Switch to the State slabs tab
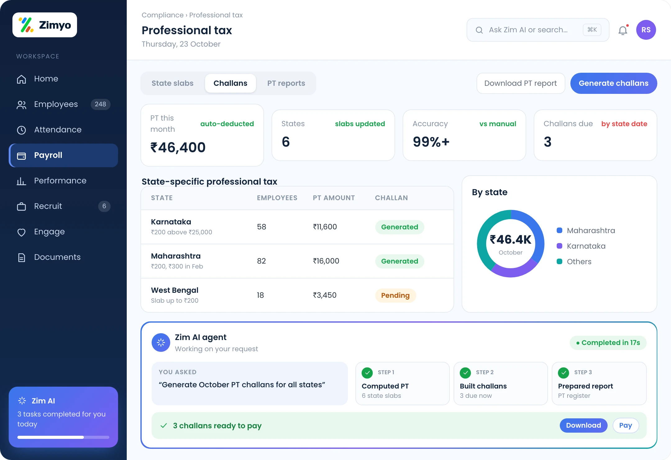671x460 pixels. tap(172, 83)
